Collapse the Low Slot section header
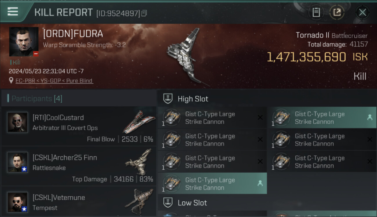Viewport: 377px width, 217px height. tap(267, 203)
